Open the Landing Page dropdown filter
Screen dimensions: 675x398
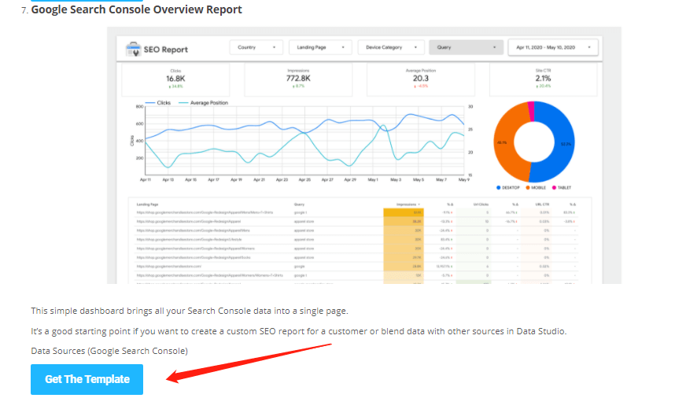(320, 47)
